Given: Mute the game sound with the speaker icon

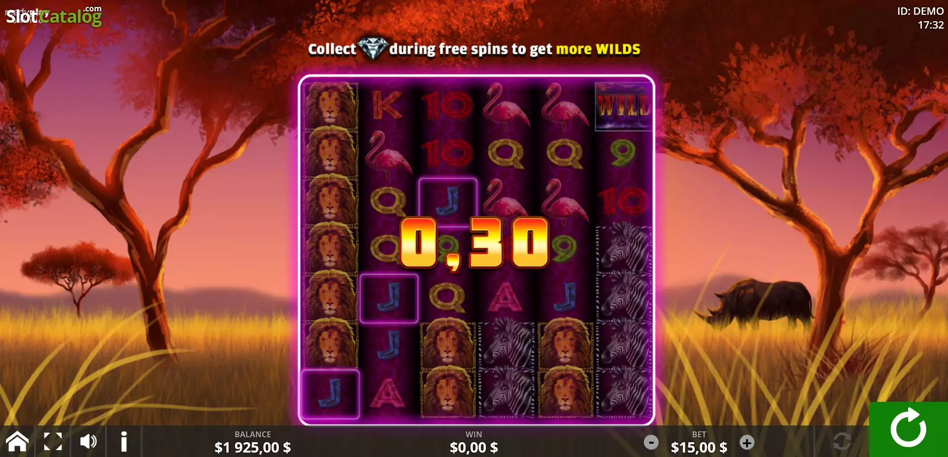Looking at the screenshot, I should (x=88, y=441).
